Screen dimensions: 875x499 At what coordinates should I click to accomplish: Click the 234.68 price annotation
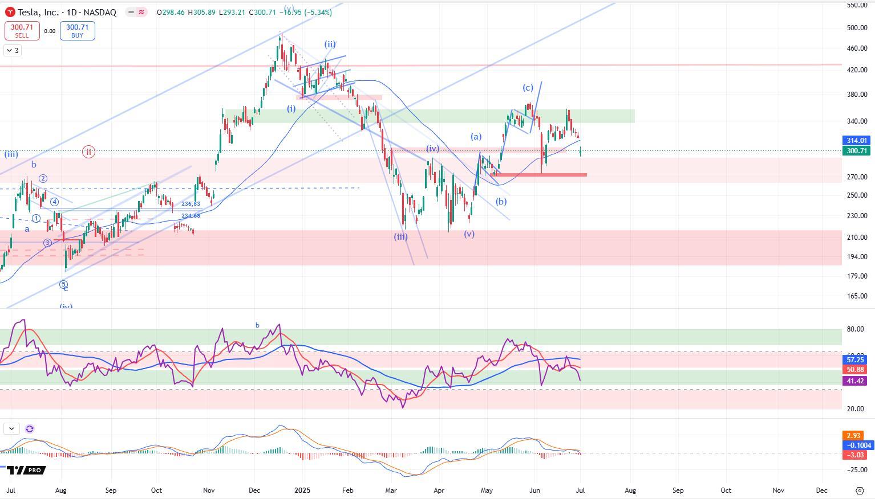pyautogui.click(x=191, y=216)
